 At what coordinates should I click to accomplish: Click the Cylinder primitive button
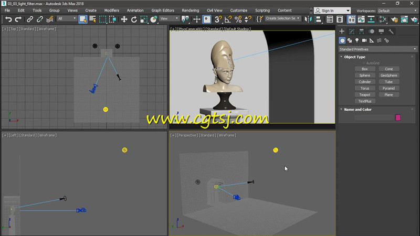365,82
